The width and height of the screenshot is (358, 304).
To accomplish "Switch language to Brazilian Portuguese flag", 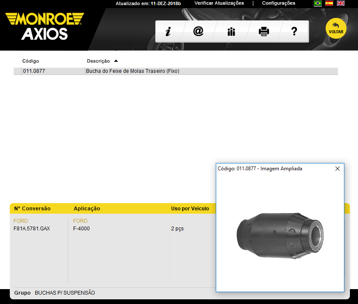I will point(318,3).
